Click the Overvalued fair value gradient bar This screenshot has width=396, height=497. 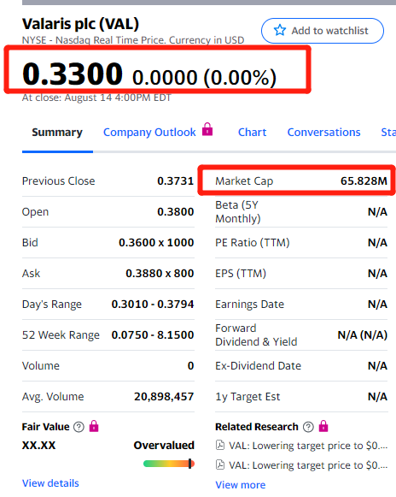tap(169, 464)
